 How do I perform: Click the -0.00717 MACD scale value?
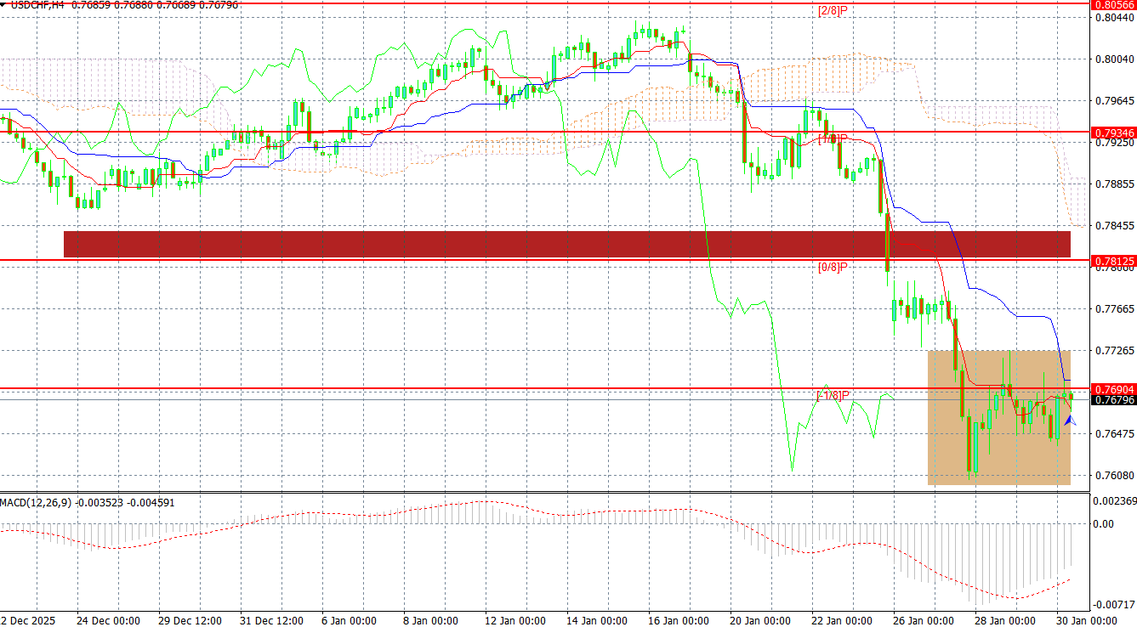point(1112,604)
